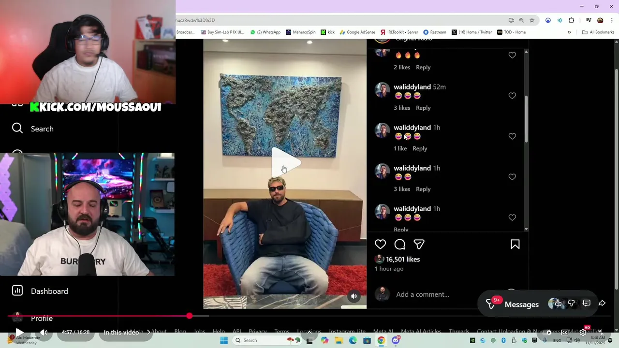Dislike the YouTube video with thumbs down
This screenshot has width=619, height=348.
click(x=572, y=304)
